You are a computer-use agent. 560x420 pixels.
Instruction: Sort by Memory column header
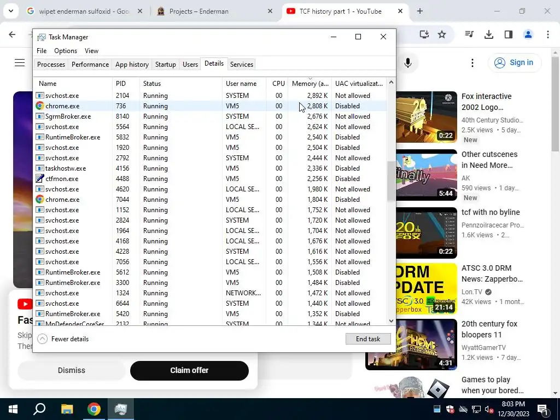pos(310,84)
